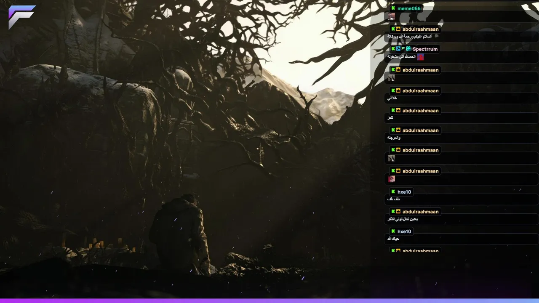This screenshot has height=303, width=539.
Task: Click abdulraahmaan's name above the 'بعدين تعال توني اتذكر' message
Action: [x=420, y=212]
